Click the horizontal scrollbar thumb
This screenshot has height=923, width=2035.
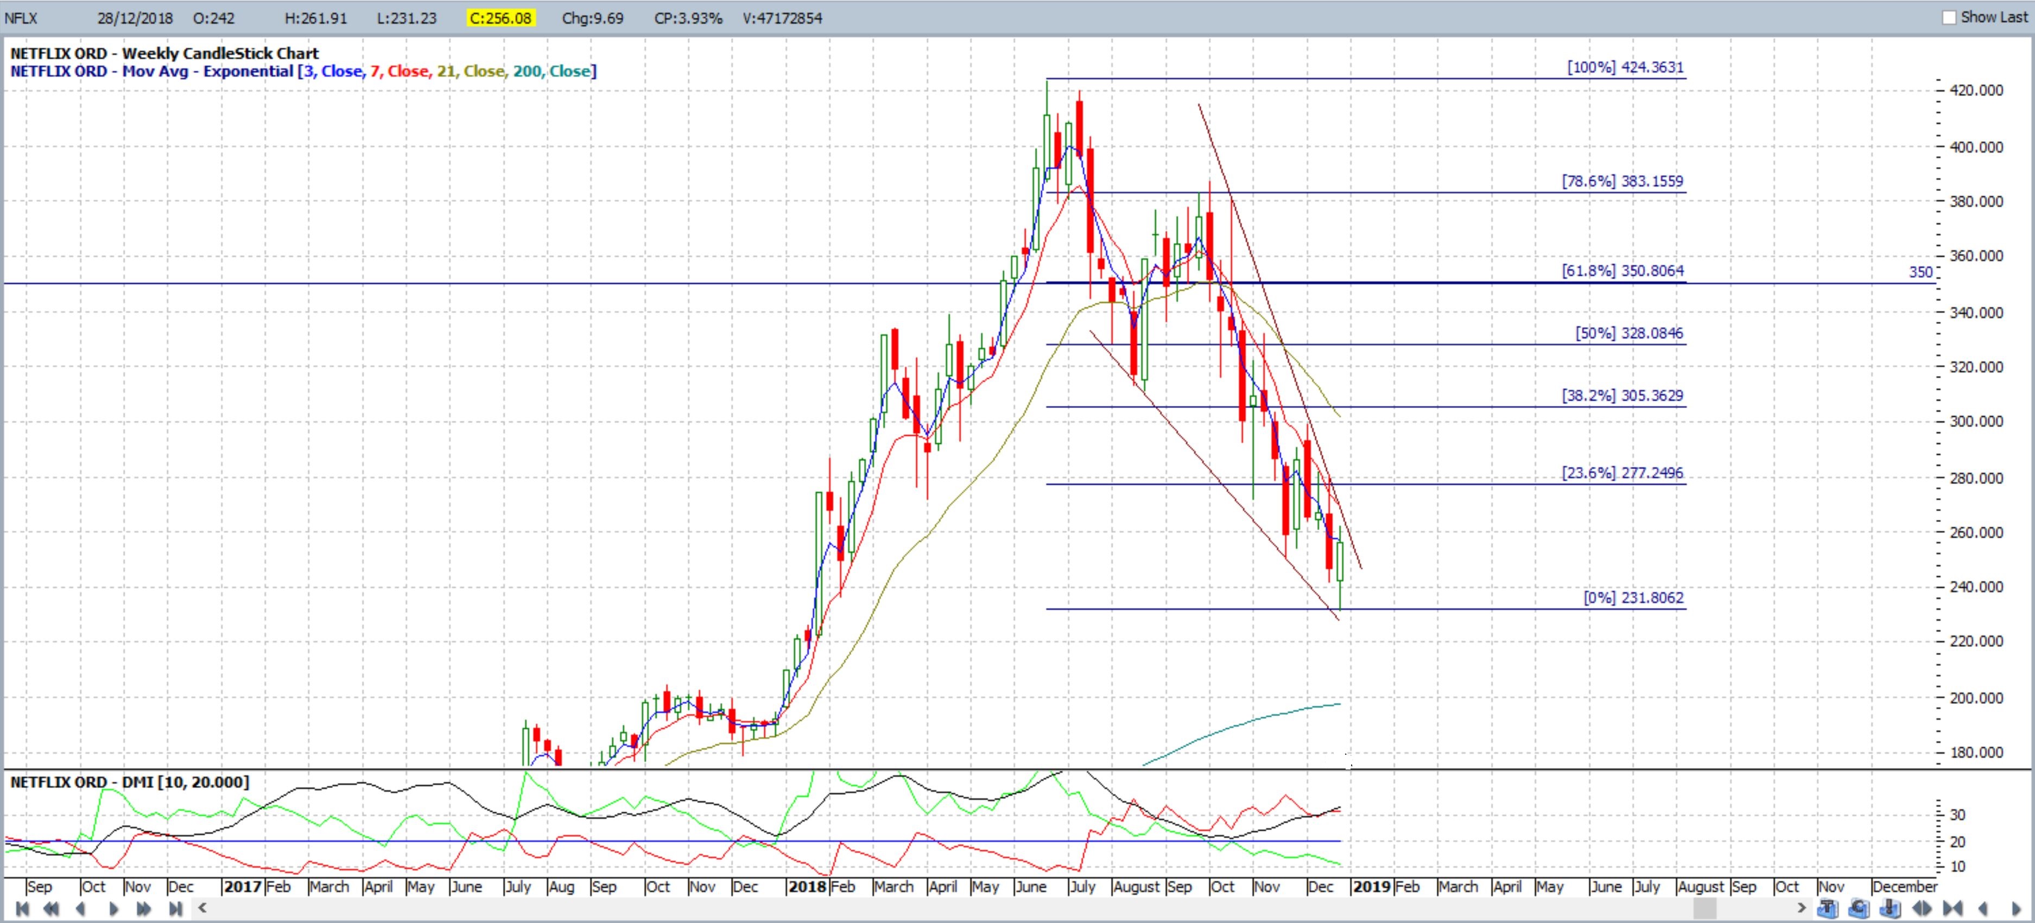coord(1706,908)
